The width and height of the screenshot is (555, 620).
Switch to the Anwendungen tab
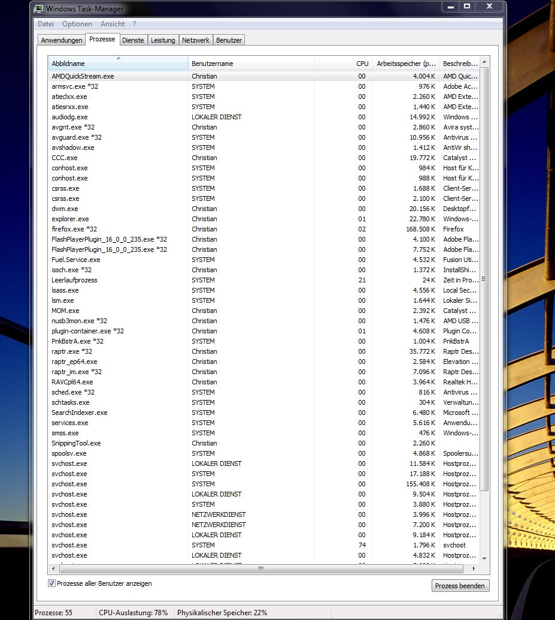(62, 40)
